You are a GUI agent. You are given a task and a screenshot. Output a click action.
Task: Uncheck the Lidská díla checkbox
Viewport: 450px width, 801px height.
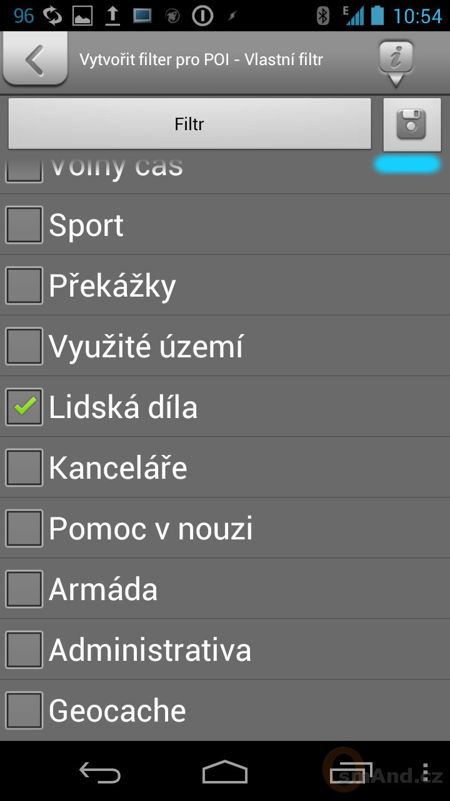(x=24, y=407)
